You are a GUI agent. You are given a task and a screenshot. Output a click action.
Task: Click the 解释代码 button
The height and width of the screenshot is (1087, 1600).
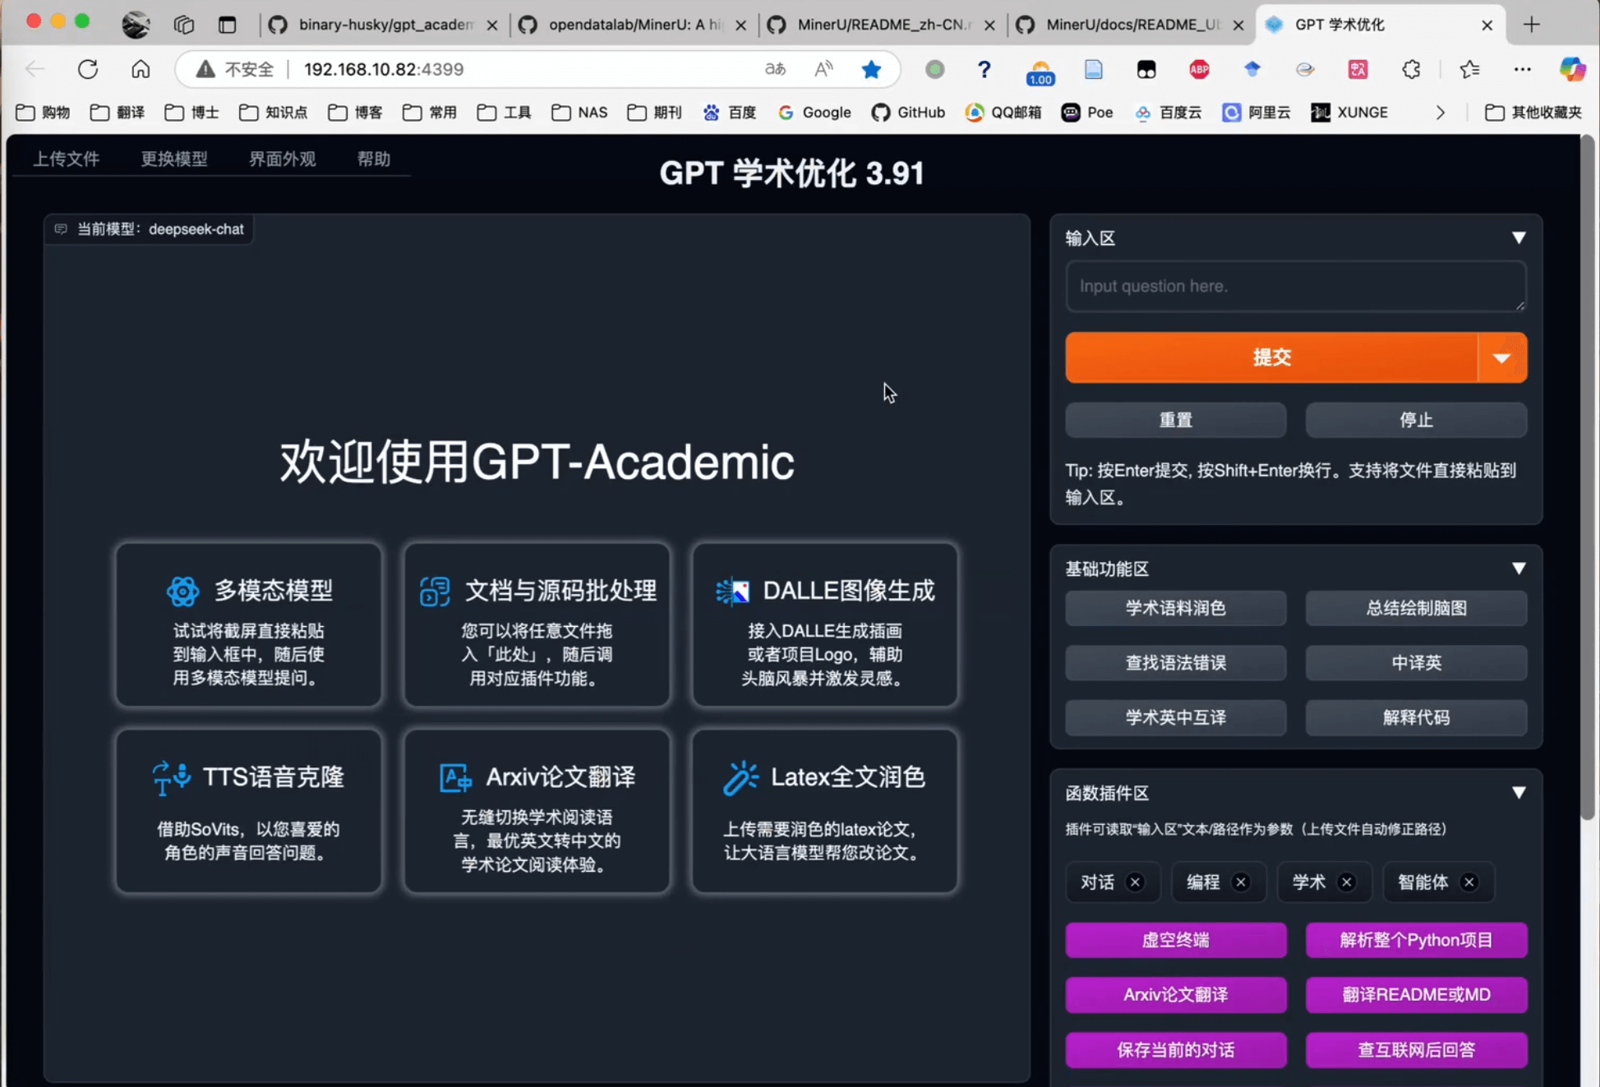tap(1416, 717)
